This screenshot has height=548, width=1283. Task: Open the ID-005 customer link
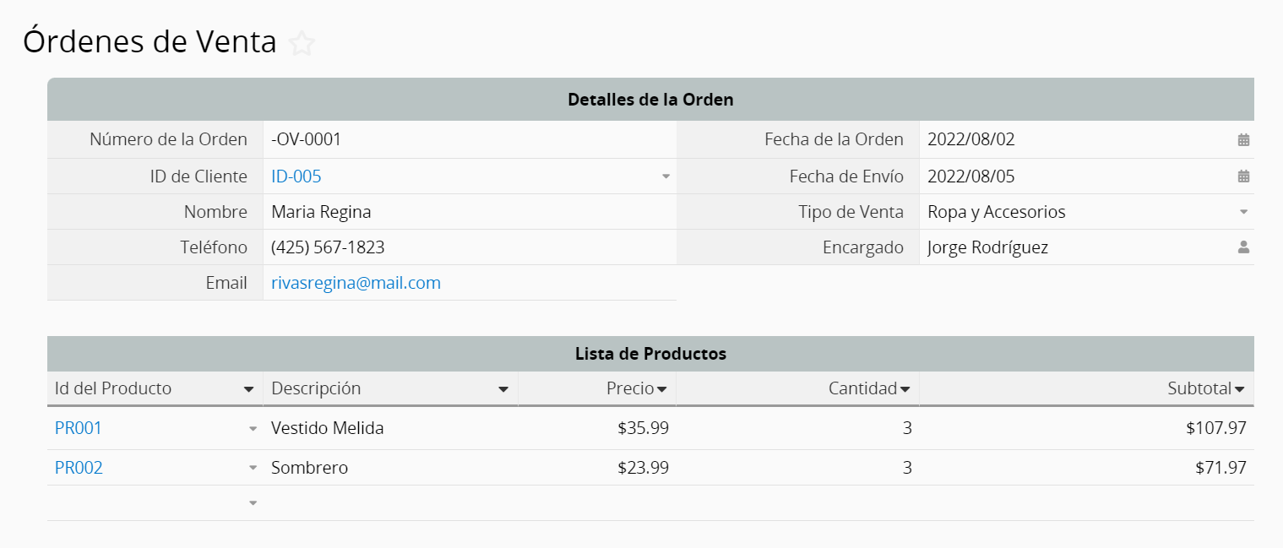point(296,176)
